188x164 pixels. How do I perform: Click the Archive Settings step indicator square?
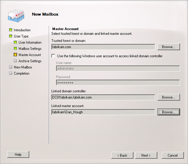15,61
